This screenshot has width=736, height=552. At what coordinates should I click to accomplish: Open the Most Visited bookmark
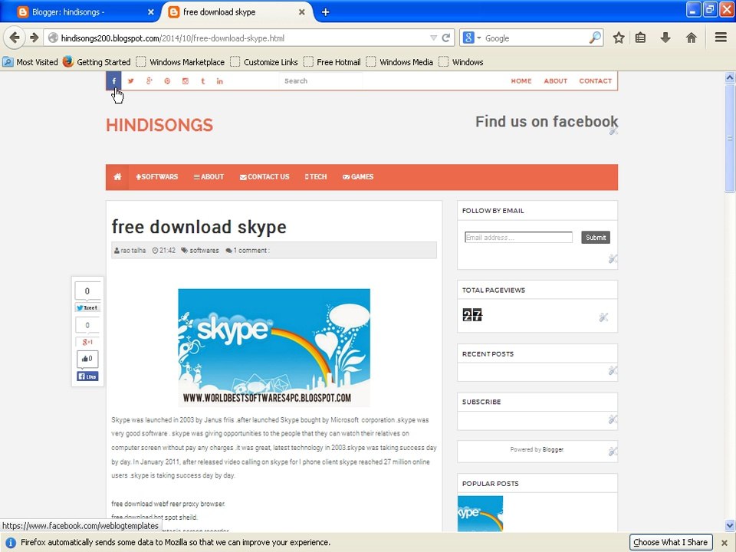pyautogui.click(x=30, y=62)
